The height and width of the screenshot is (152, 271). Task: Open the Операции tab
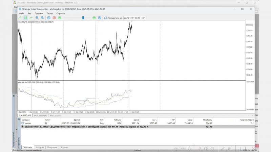pyautogui.click(x=52, y=147)
